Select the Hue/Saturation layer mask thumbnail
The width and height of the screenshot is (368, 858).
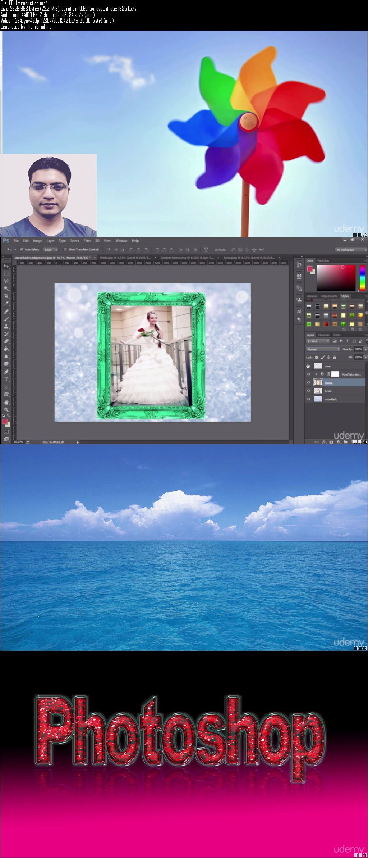335,374
